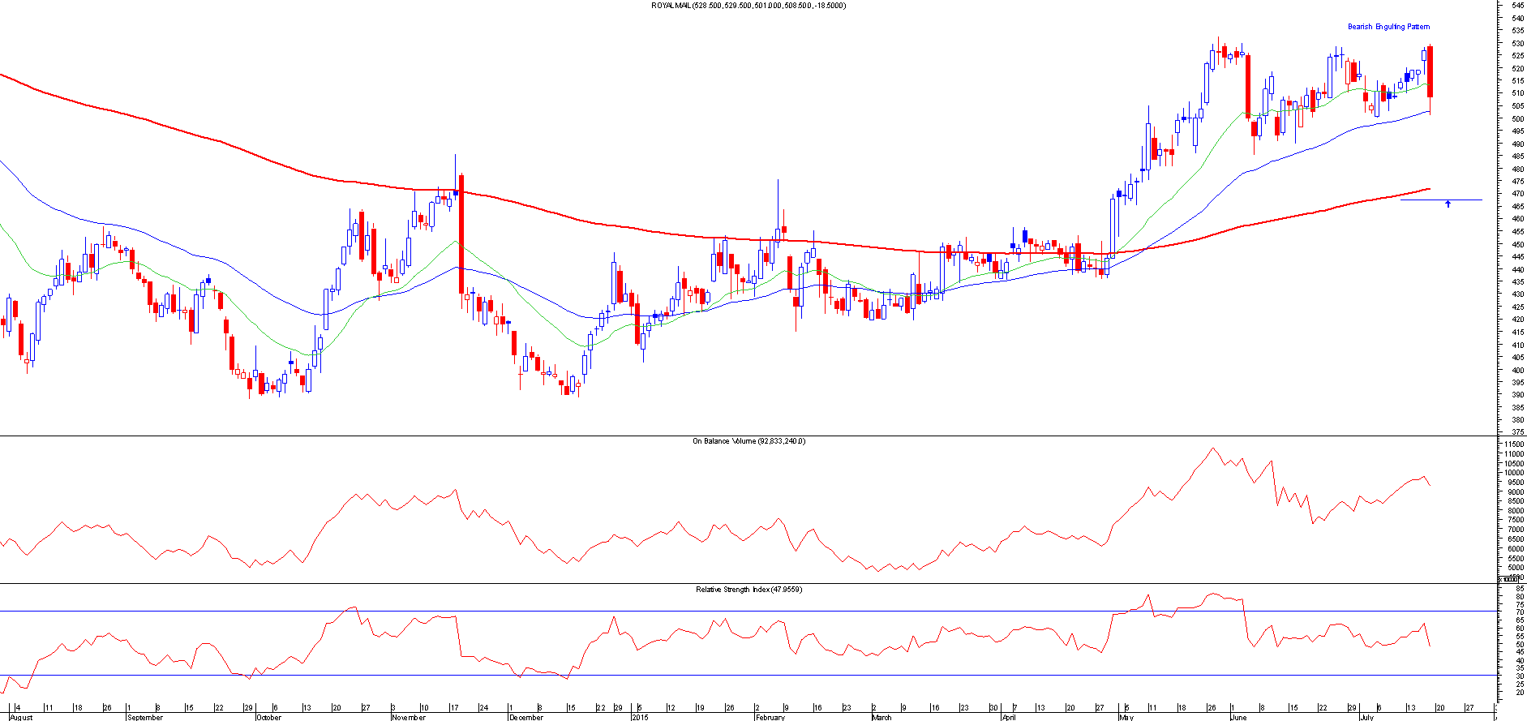The height and width of the screenshot is (721, 1527).
Task: Click the October label on date axis
Action: (268, 717)
